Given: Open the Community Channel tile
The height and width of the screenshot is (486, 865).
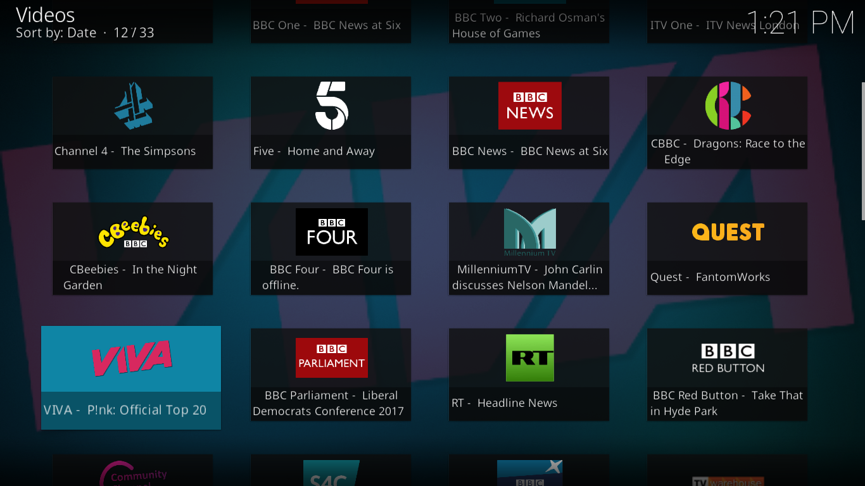Looking at the screenshot, I should pos(132,471).
